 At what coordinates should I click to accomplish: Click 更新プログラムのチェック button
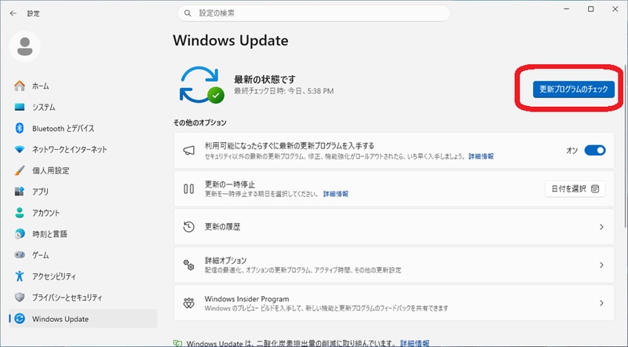[573, 89]
